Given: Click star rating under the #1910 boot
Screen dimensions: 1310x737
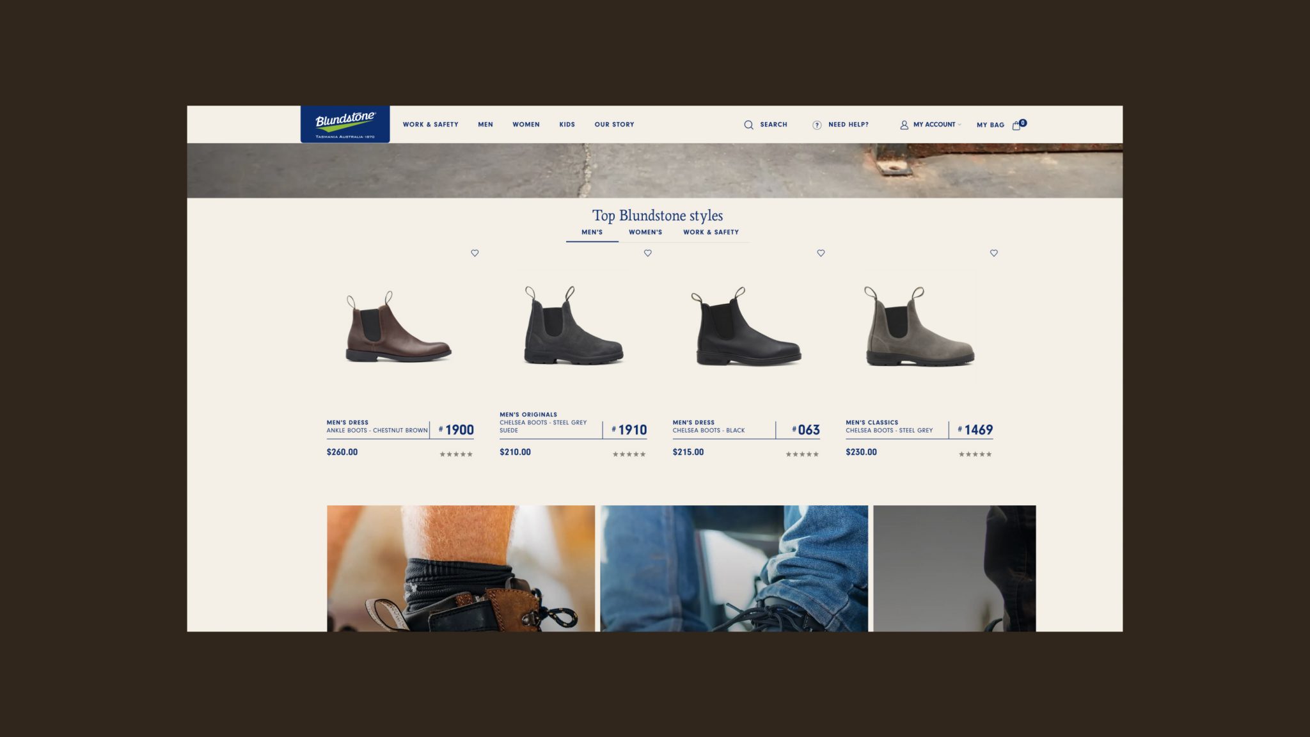Looking at the screenshot, I should pos(629,454).
